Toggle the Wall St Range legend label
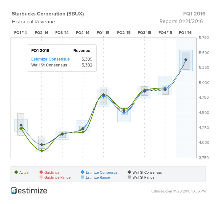 tap(143, 177)
